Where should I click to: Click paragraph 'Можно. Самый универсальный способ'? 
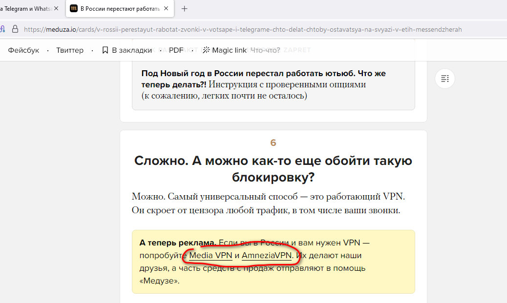tap(268, 203)
